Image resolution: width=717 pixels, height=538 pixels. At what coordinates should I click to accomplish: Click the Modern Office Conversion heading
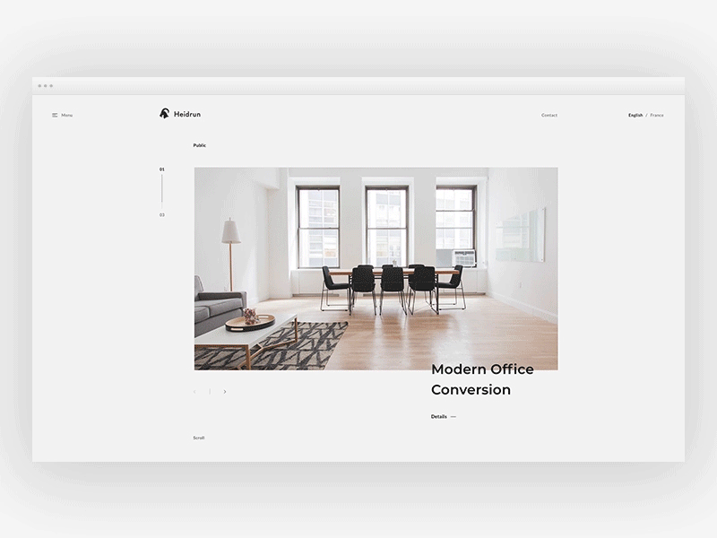(x=481, y=379)
